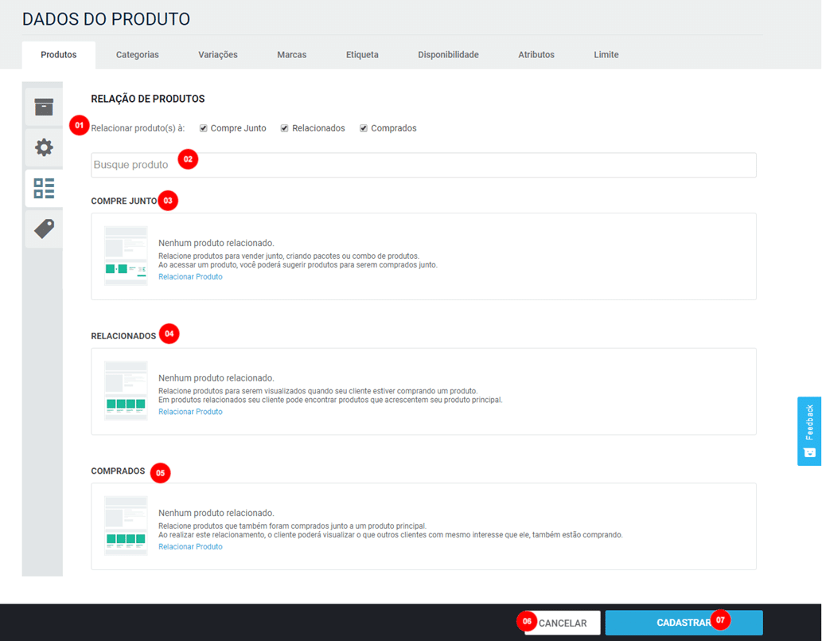This screenshot has height=641, width=822.
Task: Open the price tag sidebar icon
Action: [44, 229]
